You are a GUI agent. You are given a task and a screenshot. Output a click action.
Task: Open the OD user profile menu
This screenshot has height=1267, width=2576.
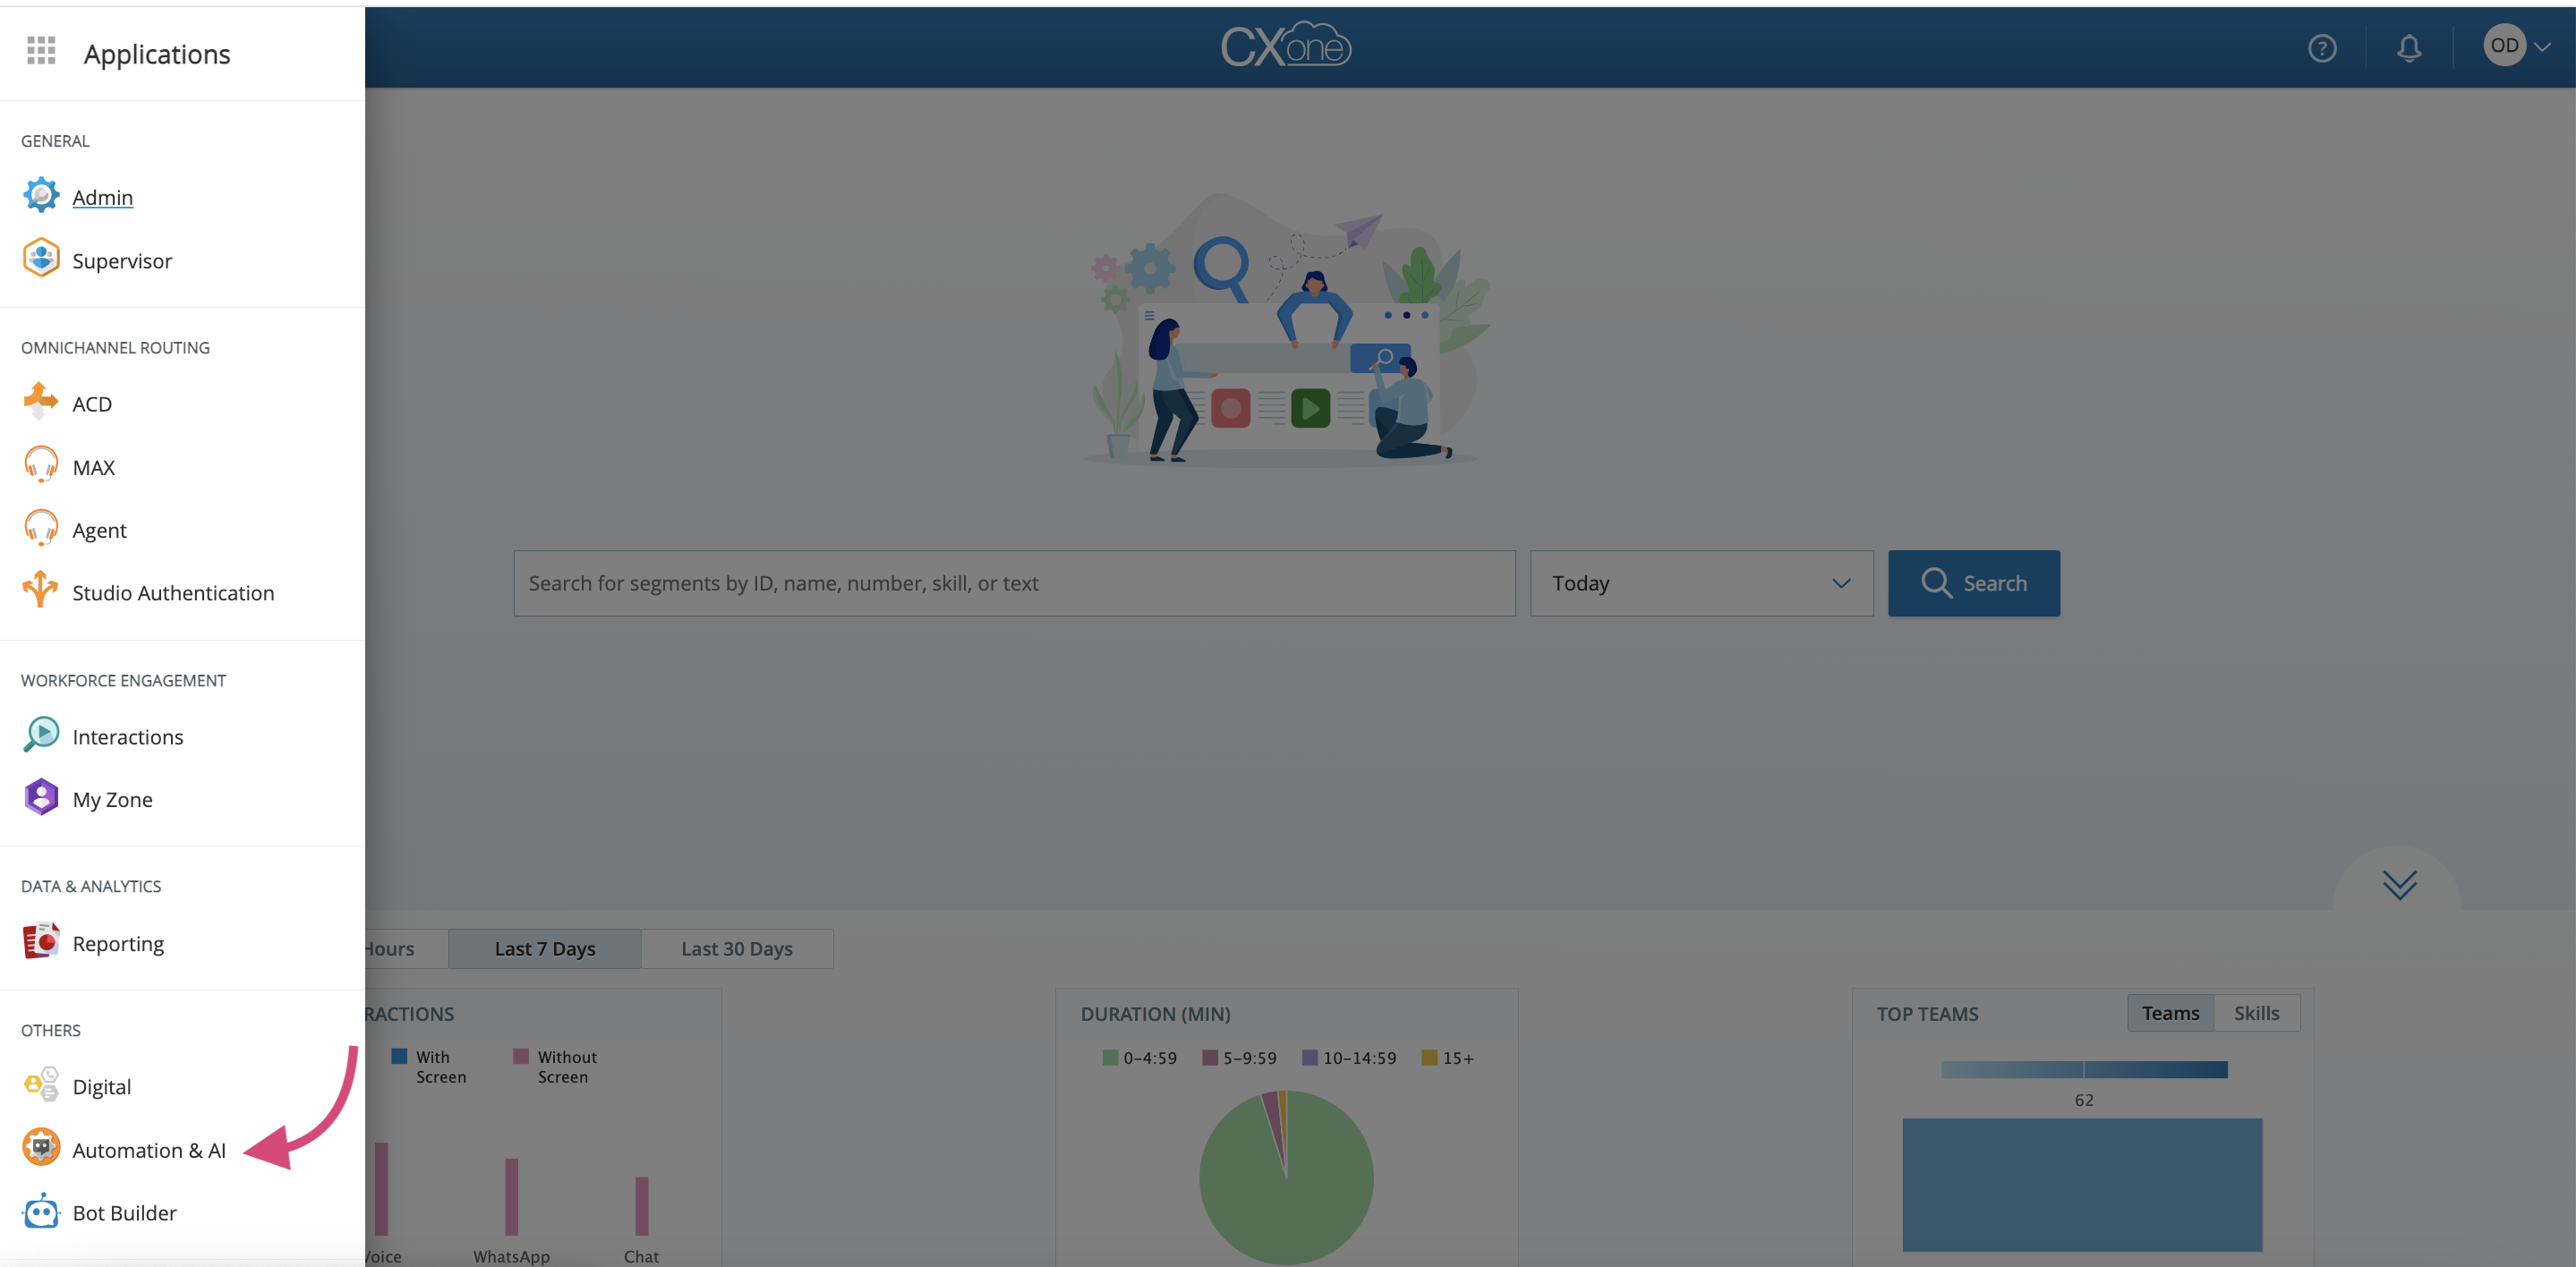(x=2515, y=46)
